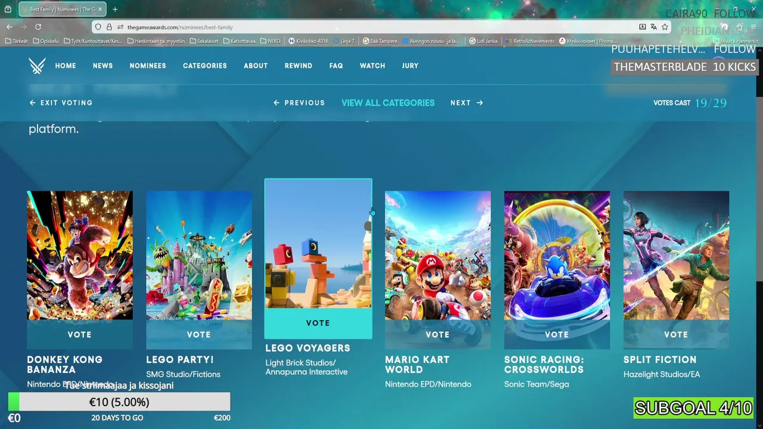This screenshot has width=763, height=429.
Task: Click the site security padlock icon
Action: pos(109,27)
